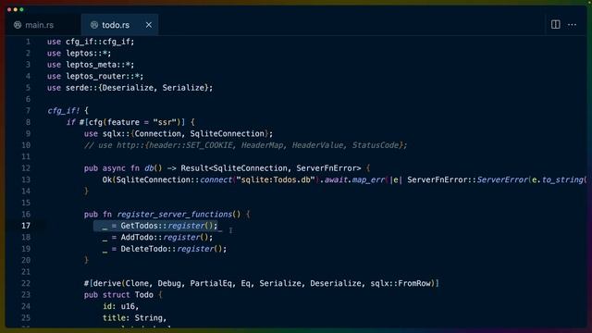Select the todo.rs tab
The image size is (592, 333).
click(x=116, y=25)
